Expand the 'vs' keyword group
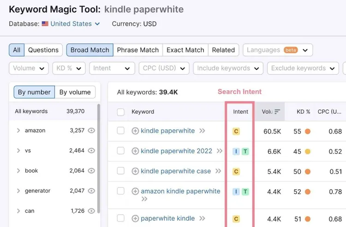 (x=18, y=151)
